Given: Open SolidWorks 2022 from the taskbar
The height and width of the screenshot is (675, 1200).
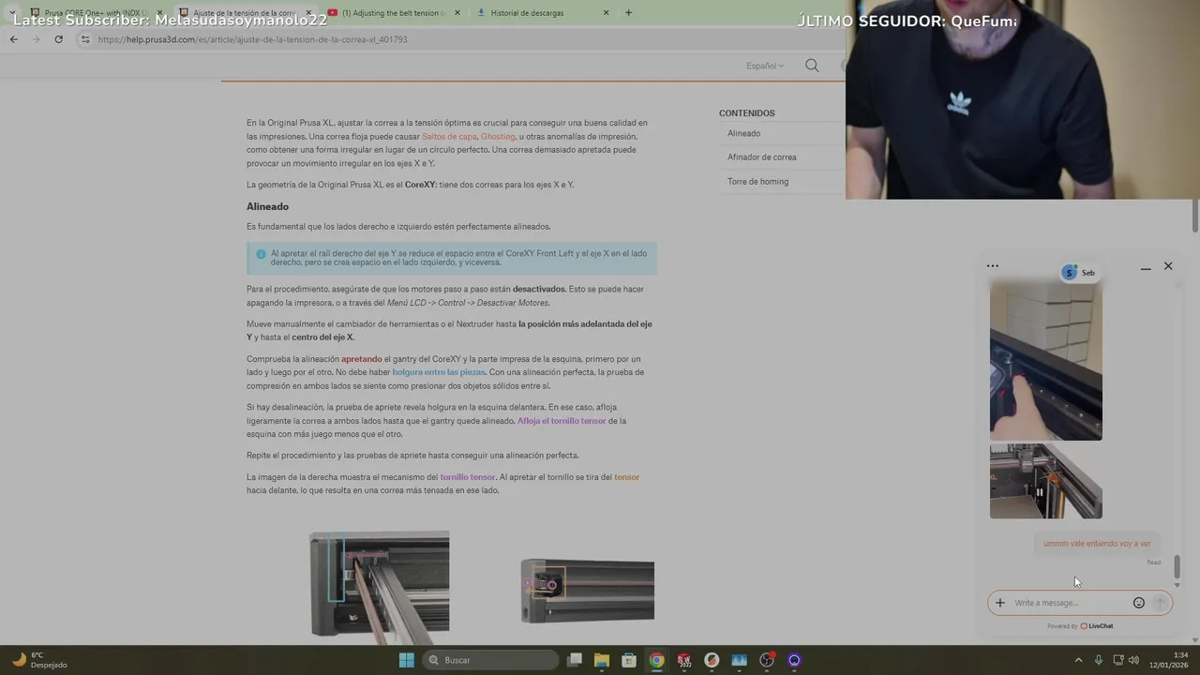Looking at the screenshot, I should click(684, 660).
